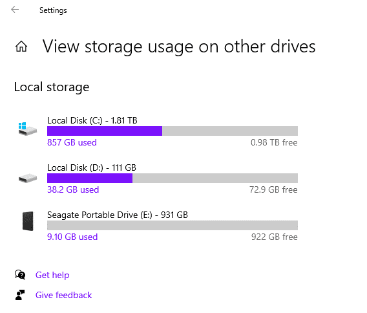This screenshot has width=367, height=313.
Task: Open the Give feedback link
Action: (64, 295)
